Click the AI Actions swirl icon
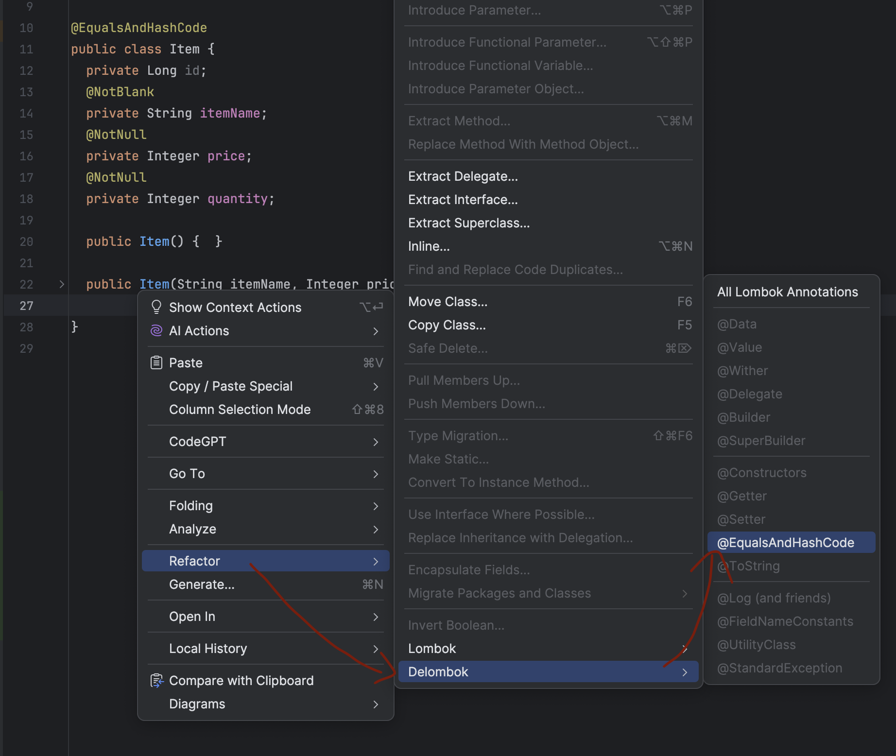The height and width of the screenshot is (756, 896). pyautogui.click(x=156, y=331)
